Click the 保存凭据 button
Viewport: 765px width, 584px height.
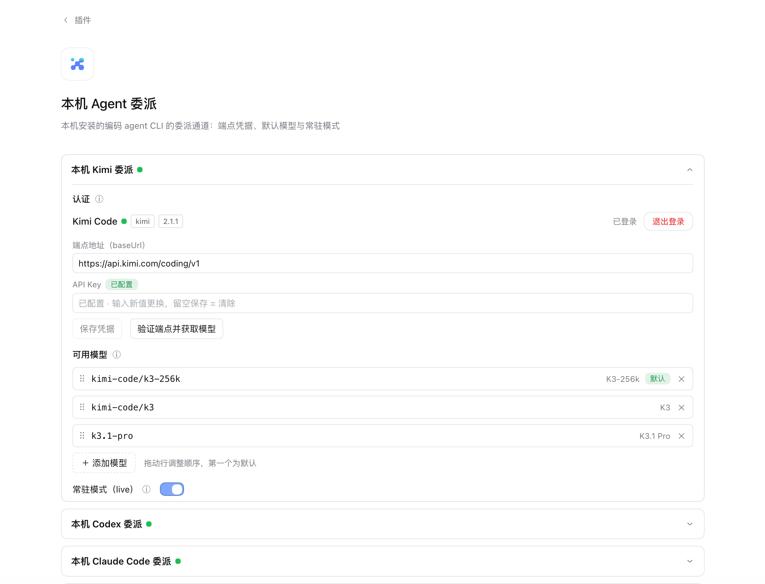[97, 329]
